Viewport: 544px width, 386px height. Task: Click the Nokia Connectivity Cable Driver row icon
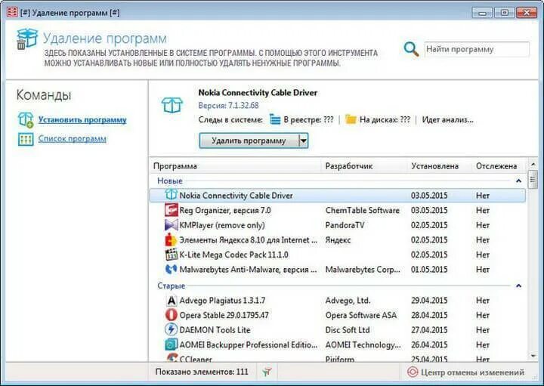[171, 195]
